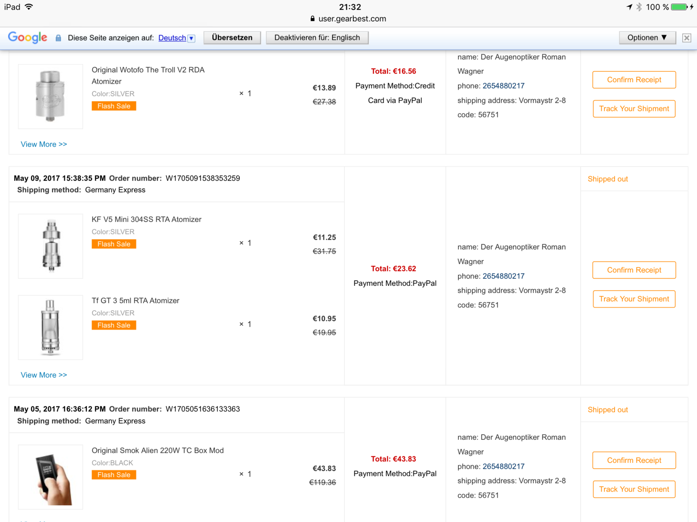Open the Smok Alien 220W thumbnail
The width and height of the screenshot is (697, 522).
tap(51, 477)
